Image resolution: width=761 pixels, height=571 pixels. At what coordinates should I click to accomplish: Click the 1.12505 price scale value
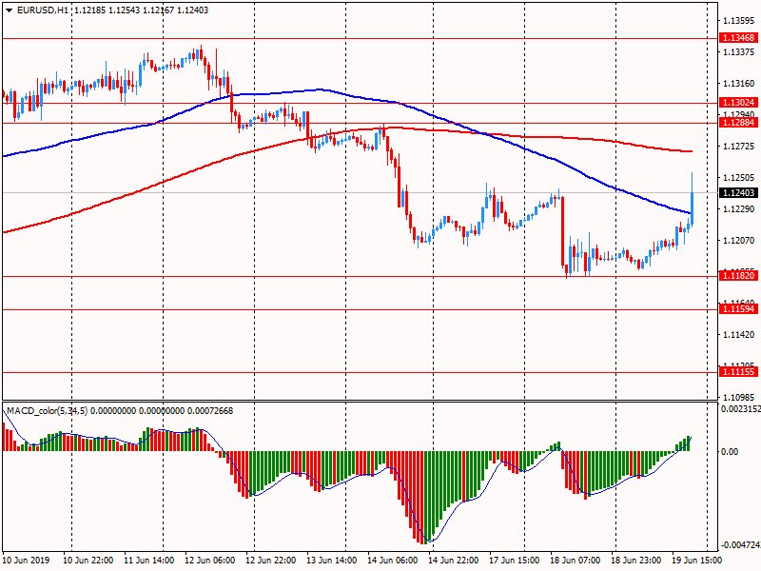(x=739, y=178)
